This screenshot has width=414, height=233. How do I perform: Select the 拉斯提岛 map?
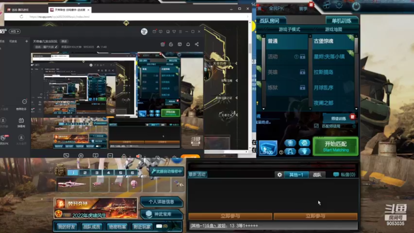(333, 72)
